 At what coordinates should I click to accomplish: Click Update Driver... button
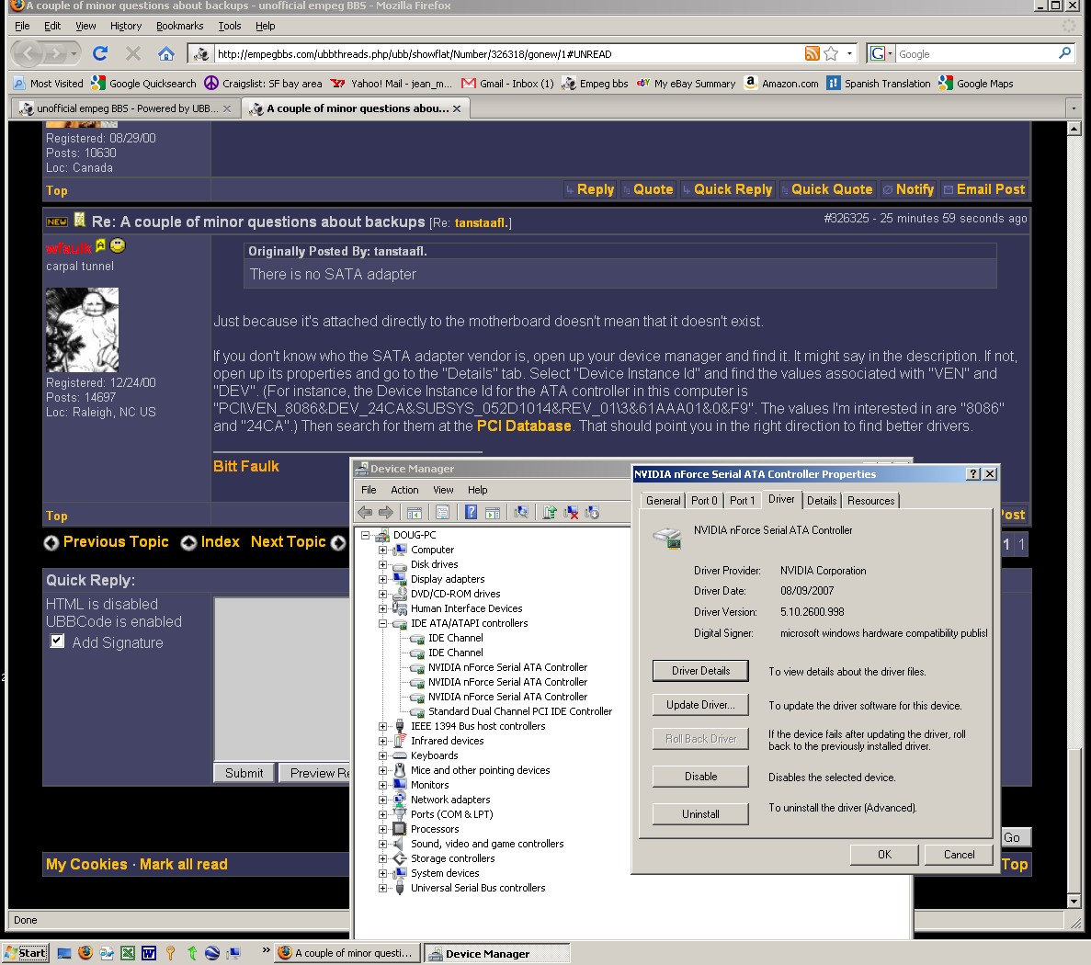700,705
